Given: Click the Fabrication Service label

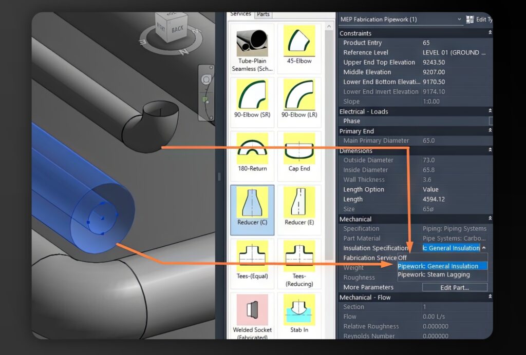Looking at the screenshot, I should pos(370,258).
